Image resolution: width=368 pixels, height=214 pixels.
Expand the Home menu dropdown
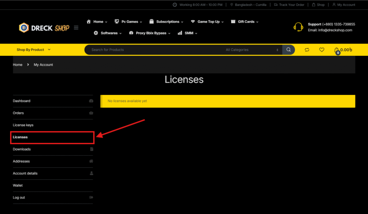coord(106,22)
